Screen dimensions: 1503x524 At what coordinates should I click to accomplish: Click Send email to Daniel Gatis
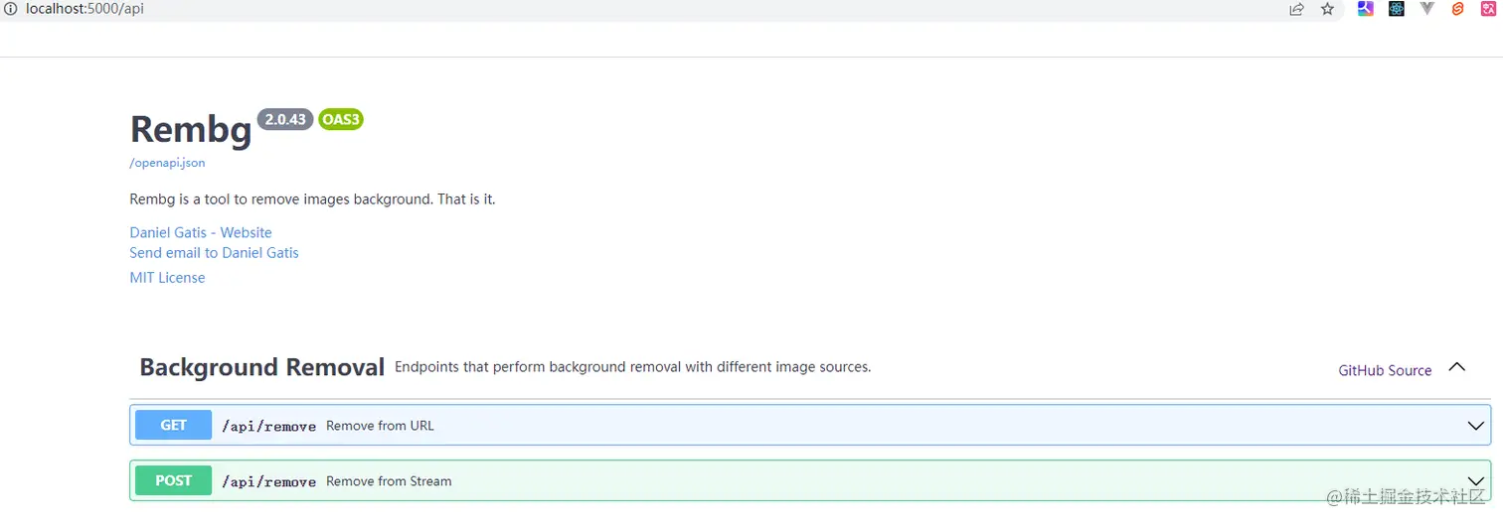point(214,253)
